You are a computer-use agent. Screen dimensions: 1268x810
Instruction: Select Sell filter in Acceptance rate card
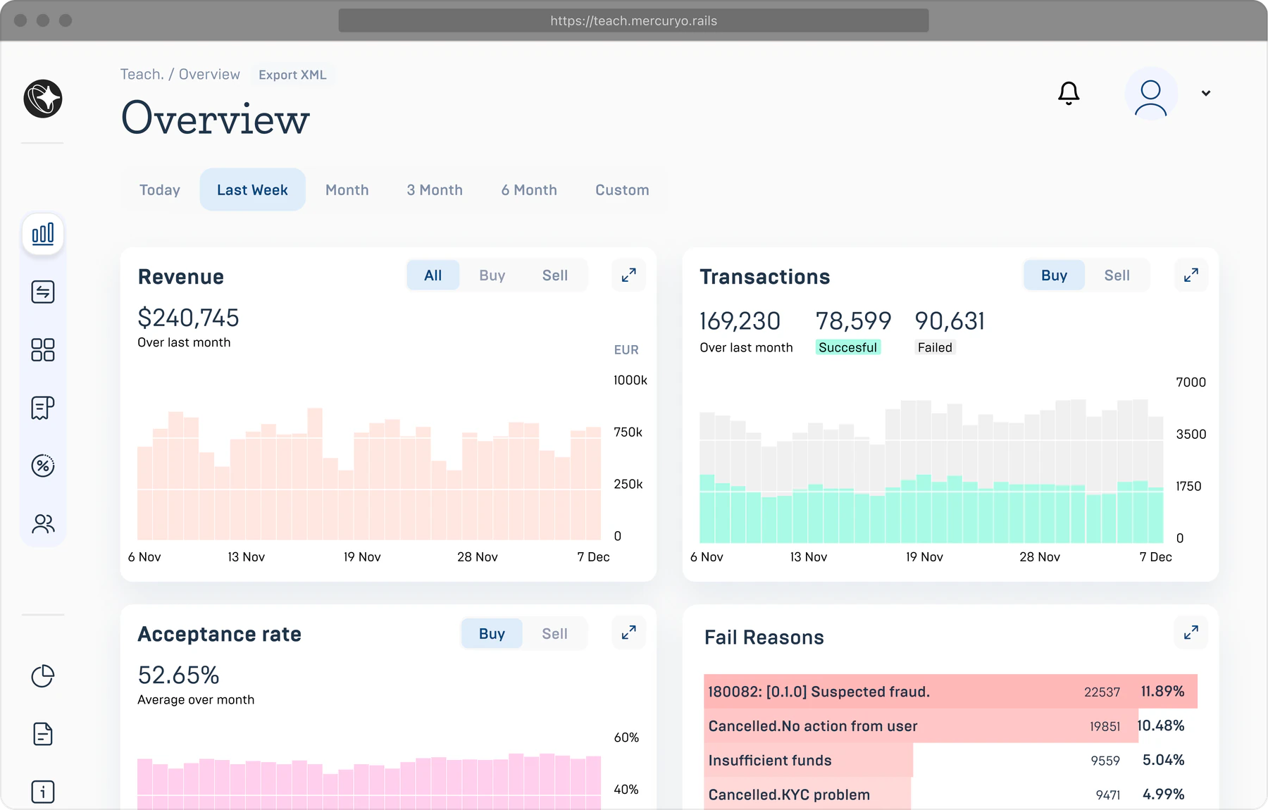coord(555,634)
